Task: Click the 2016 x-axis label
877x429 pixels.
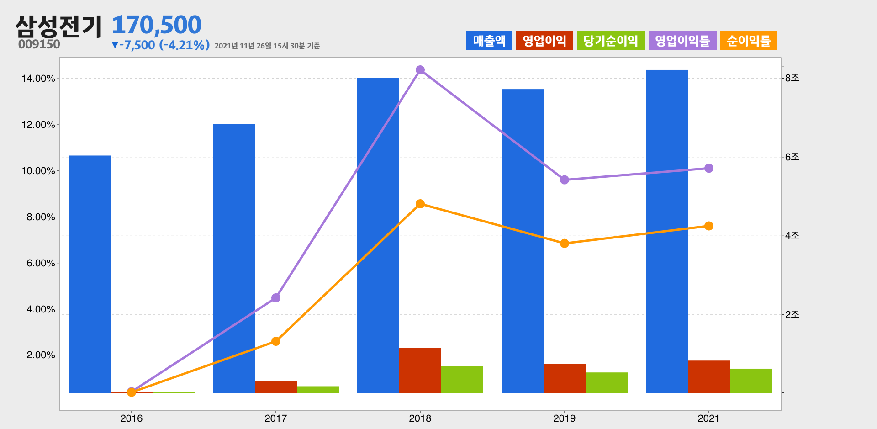Action: click(x=132, y=418)
